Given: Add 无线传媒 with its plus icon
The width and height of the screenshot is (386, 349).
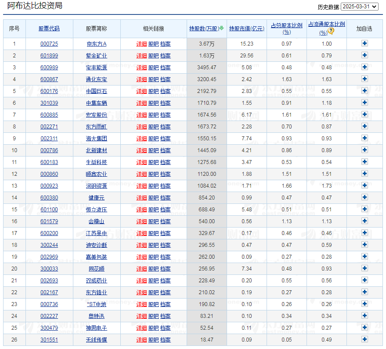Looking at the screenshot, I should click(x=364, y=339).
